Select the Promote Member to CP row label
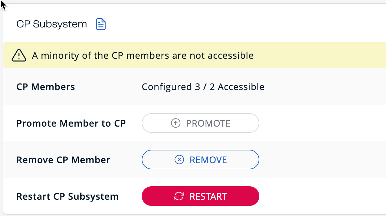The image size is (386, 216). coord(71,123)
